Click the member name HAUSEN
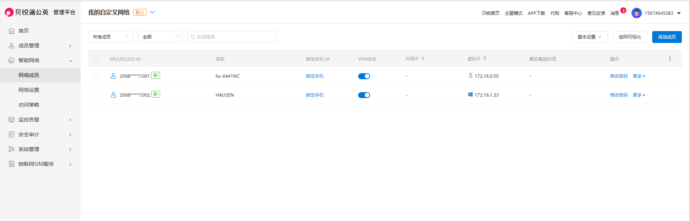 coord(225,95)
